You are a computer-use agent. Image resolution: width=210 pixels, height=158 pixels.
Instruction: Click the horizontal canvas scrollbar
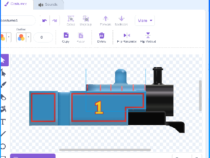point(105,150)
